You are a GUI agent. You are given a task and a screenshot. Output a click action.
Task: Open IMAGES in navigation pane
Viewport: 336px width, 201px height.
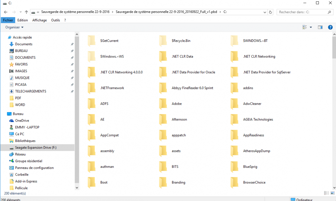coord(21,71)
